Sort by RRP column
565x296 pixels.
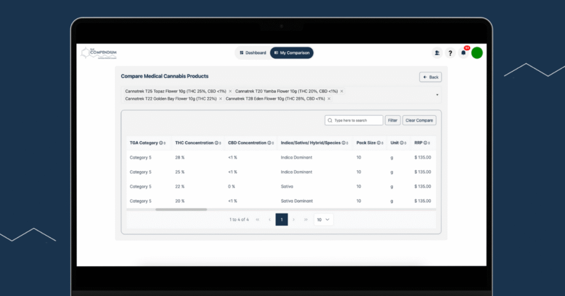(429, 143)
